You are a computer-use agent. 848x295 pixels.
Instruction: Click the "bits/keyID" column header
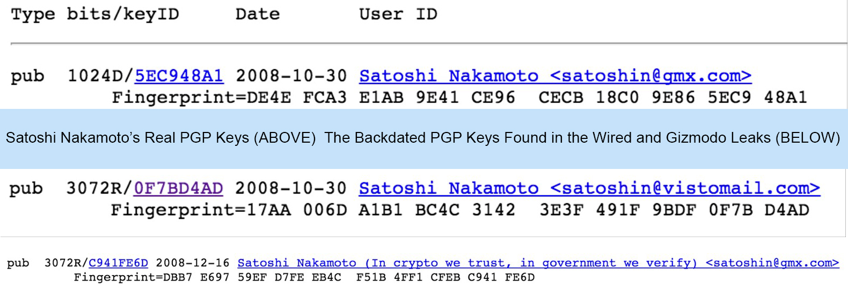(123, 14)
